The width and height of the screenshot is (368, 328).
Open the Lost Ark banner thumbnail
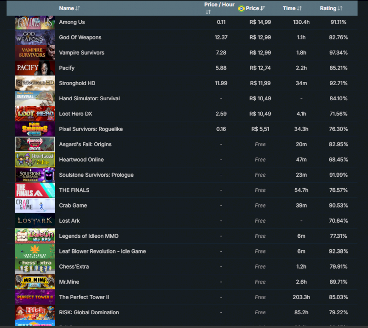[34, 220]
